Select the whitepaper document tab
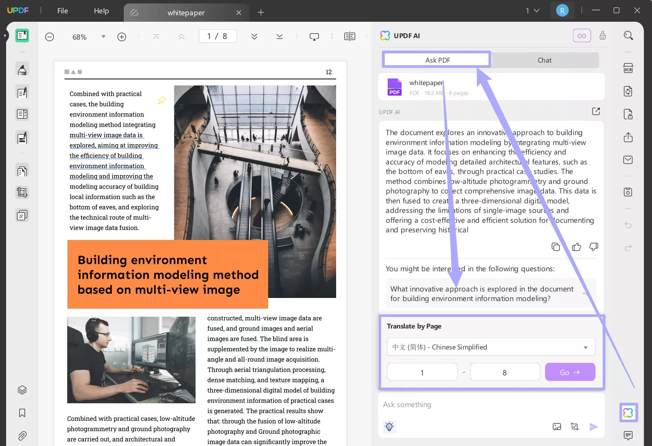This screenshot has width=652, height=446. (186, 13)
